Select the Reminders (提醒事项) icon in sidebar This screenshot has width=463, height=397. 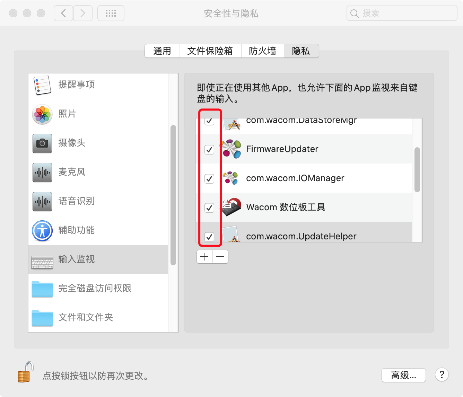(42, 85)
